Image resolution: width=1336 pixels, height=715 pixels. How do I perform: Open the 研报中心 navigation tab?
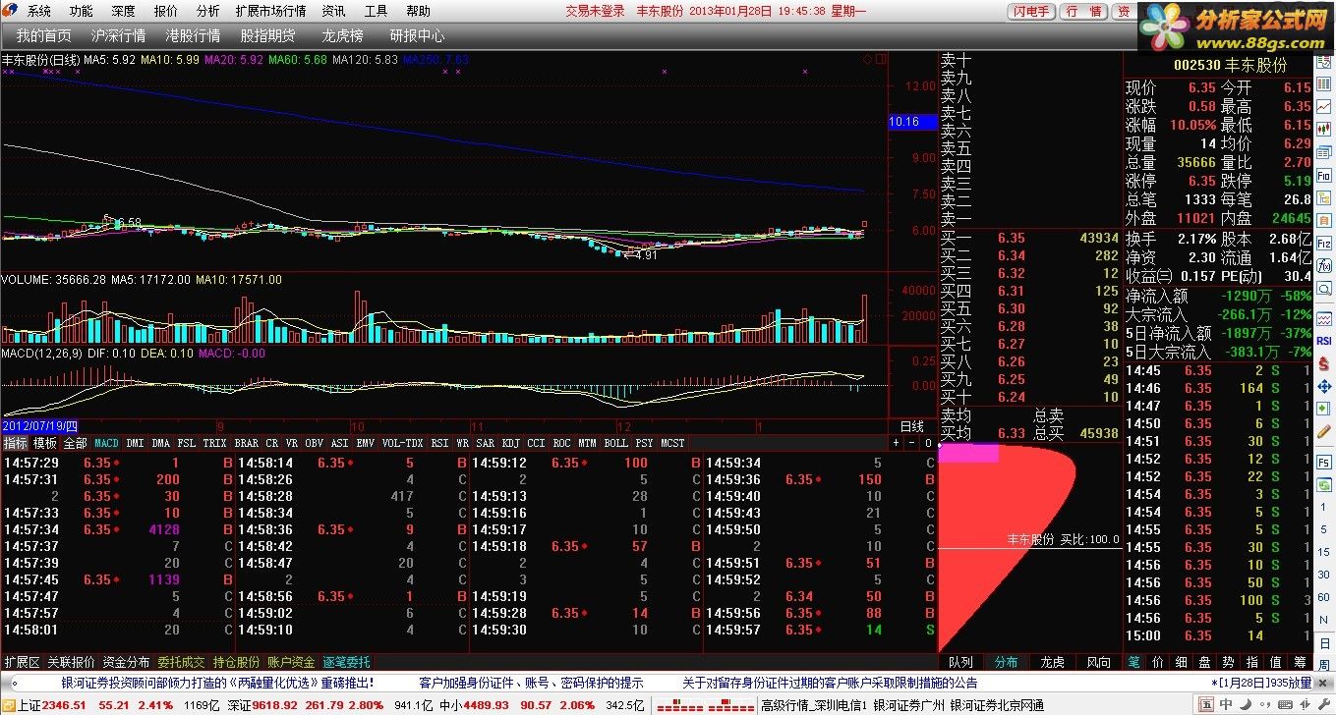click(x=417, y=35)
